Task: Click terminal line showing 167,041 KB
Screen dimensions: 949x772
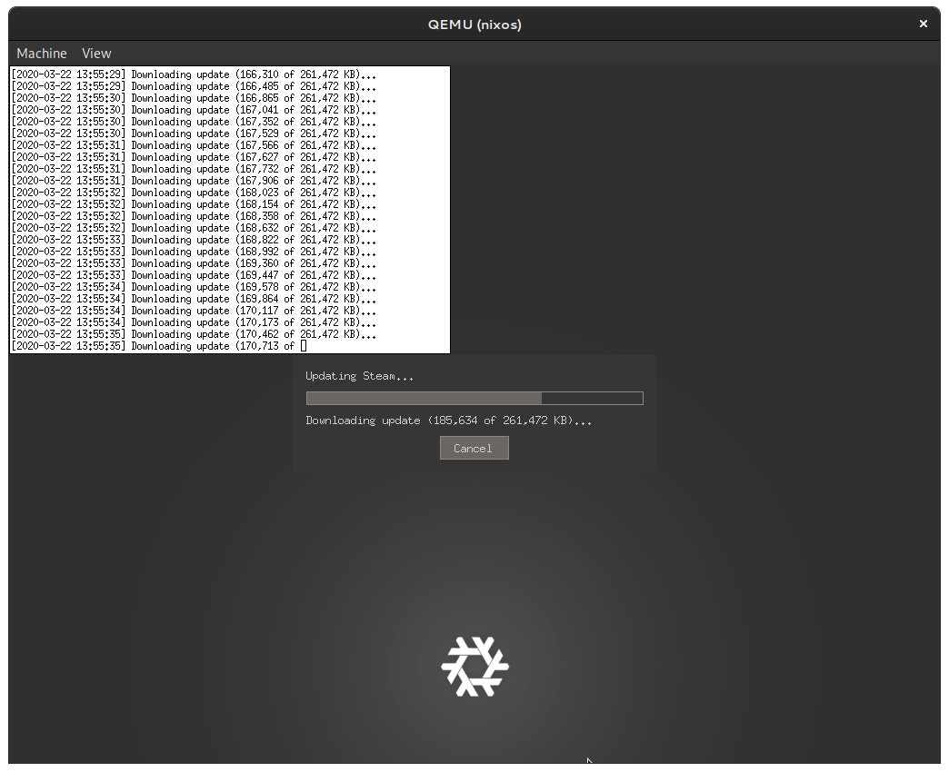Action: (x=194, y=110)
